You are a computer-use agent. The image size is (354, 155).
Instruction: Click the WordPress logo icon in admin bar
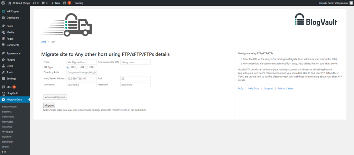point(3,3)
